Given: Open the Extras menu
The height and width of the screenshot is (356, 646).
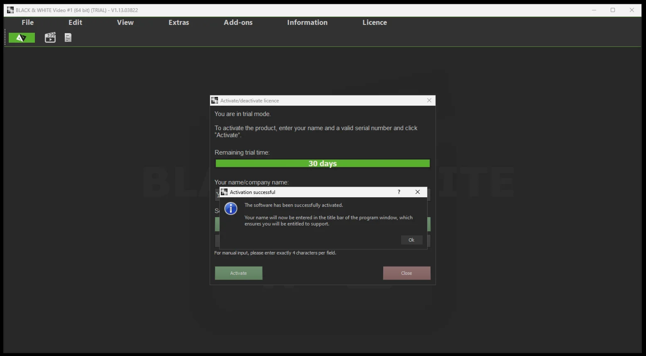Looking at the screenshot, I should (x=179, y=22).
